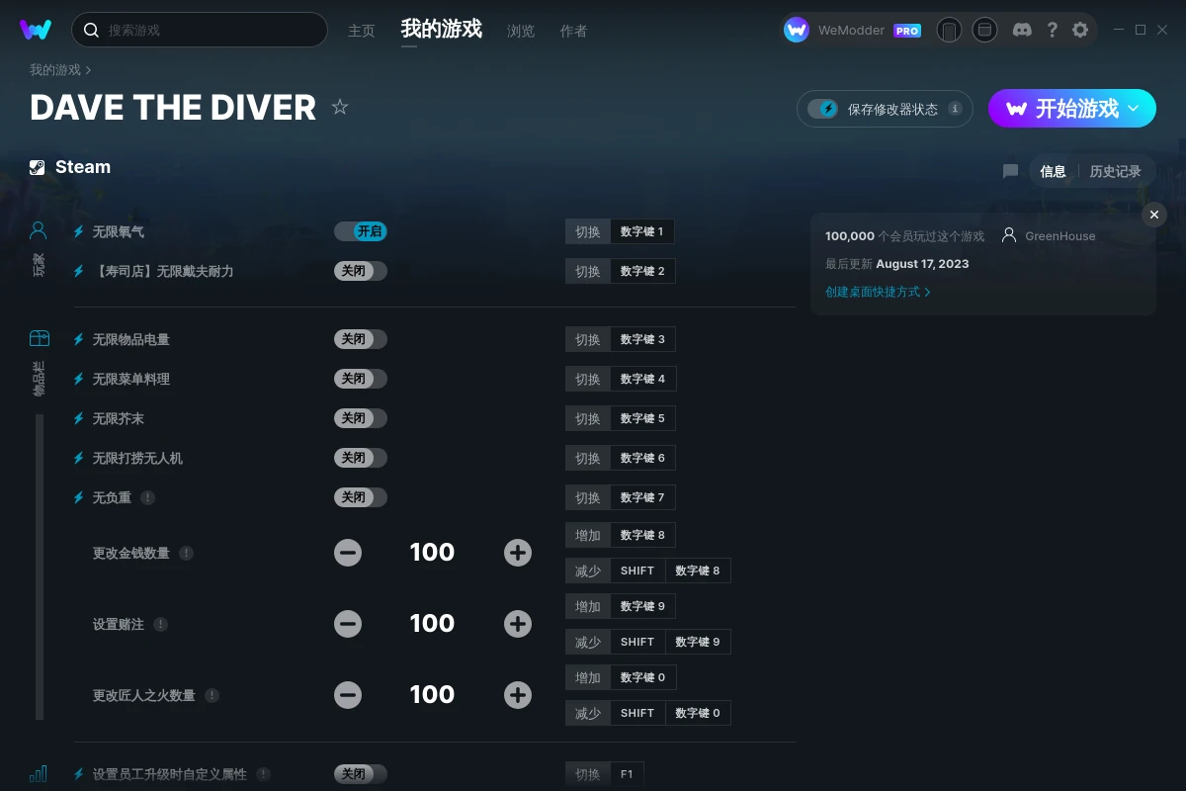Click the 100 value of 更改匠人之火数量
Screen dimensions: 1186x791
pyautogui.click(x=432, y=695)
